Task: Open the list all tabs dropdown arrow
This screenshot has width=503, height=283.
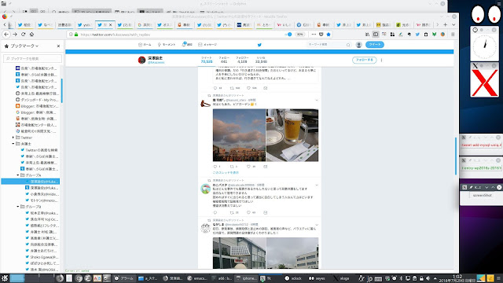Action: (x=453, y=24)
